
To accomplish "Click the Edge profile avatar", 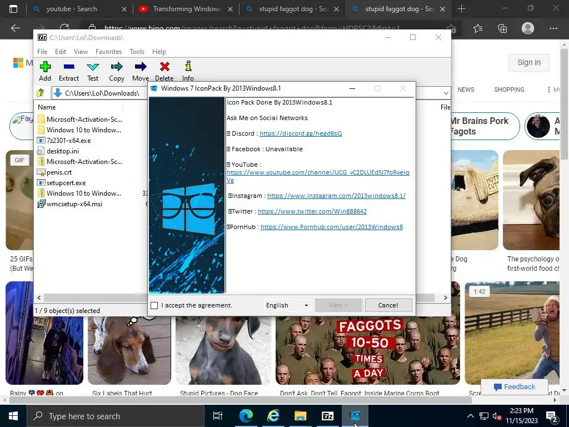I will 528,28.
